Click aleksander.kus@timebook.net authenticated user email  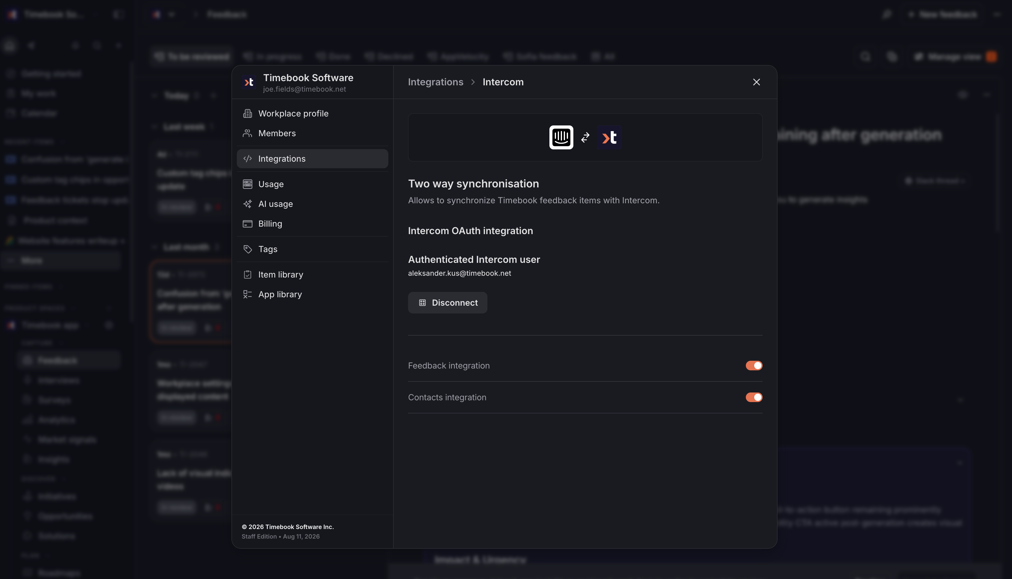[459, 274]
